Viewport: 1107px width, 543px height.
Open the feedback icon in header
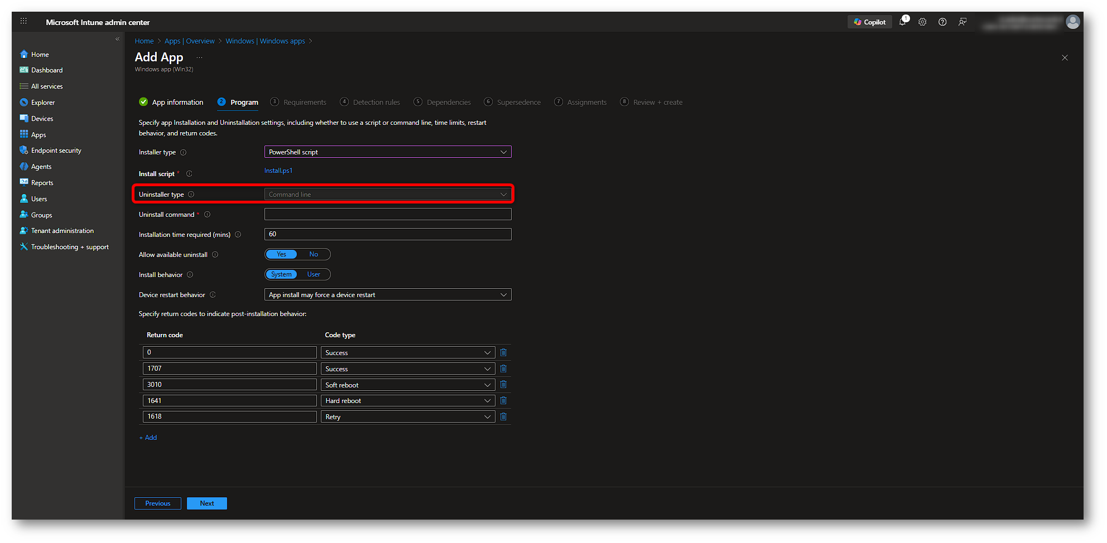[962, 22]
